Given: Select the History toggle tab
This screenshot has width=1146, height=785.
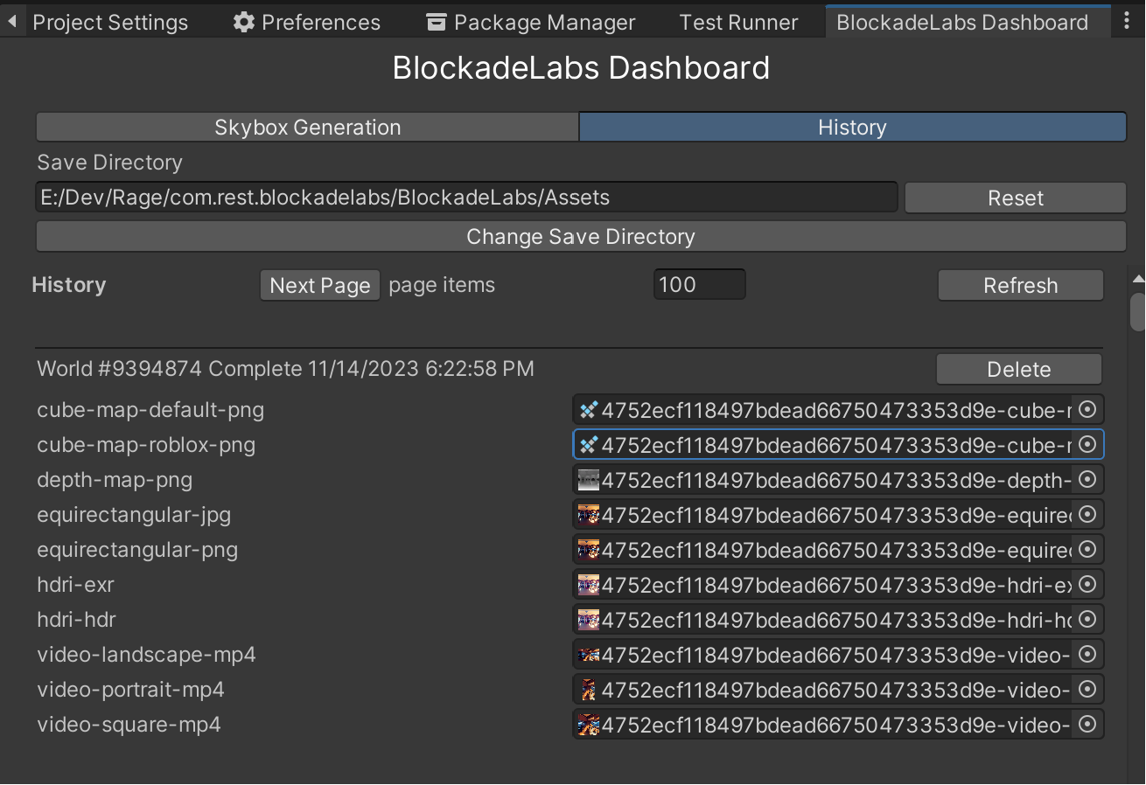Looking at the screenshot, I should coord(852,128).
